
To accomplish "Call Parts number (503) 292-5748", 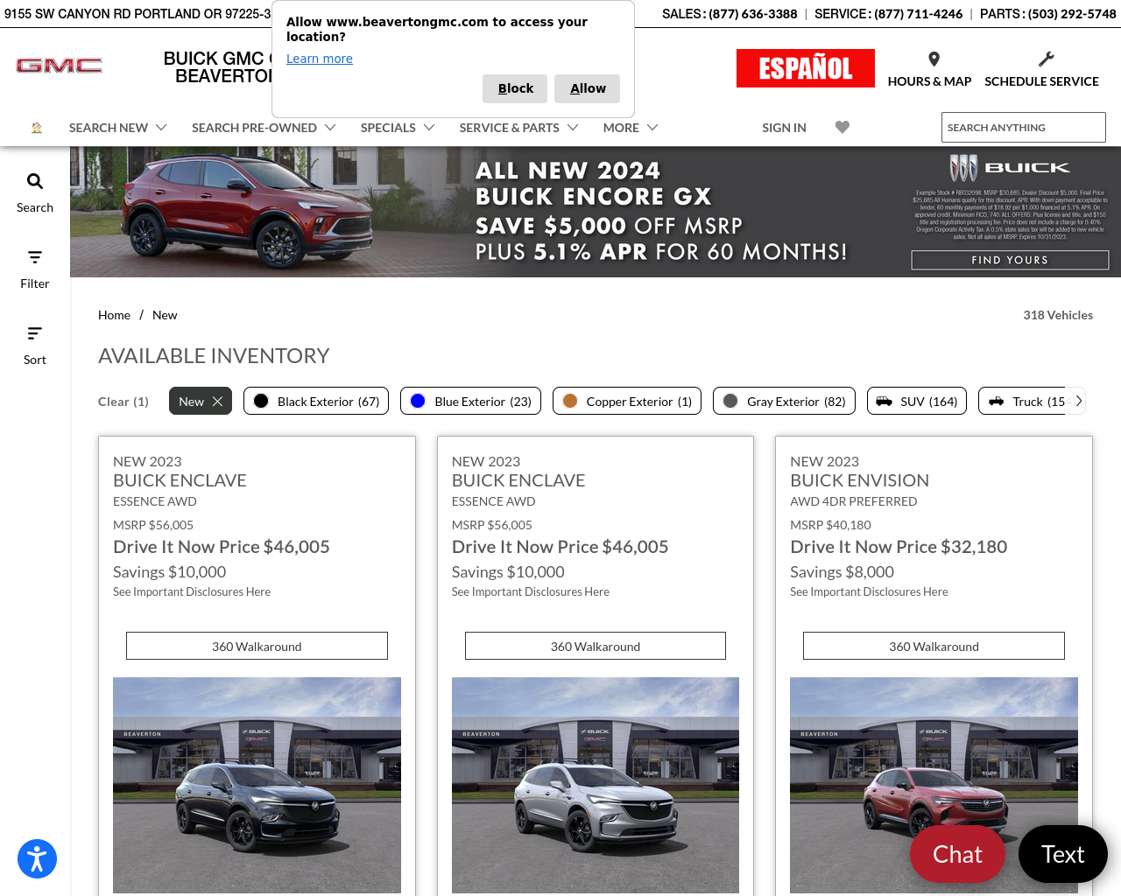I will (x=1072, y=14).
